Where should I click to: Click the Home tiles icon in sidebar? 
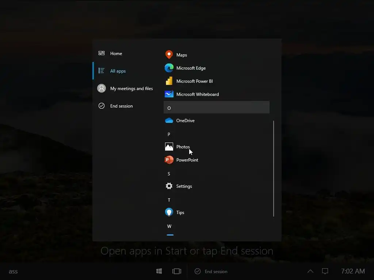tap(102, 53)
